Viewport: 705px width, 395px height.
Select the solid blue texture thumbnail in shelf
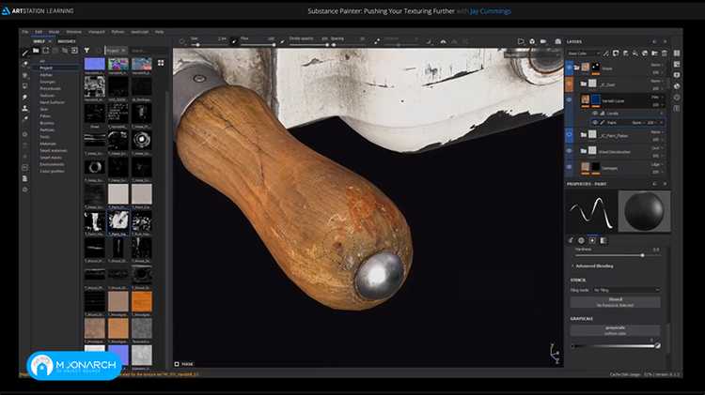tap(94, 64)
